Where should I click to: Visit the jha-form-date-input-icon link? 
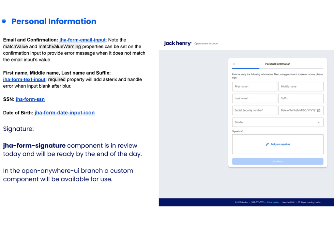[65, 113]
